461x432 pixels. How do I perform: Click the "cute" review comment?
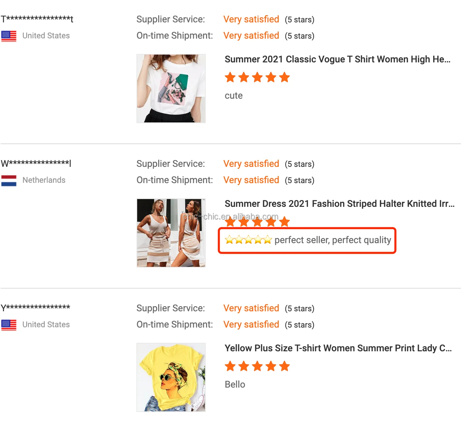(234, 96)
